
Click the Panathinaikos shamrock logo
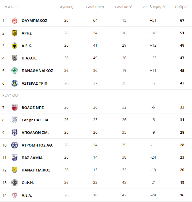(x=14, y=71)
